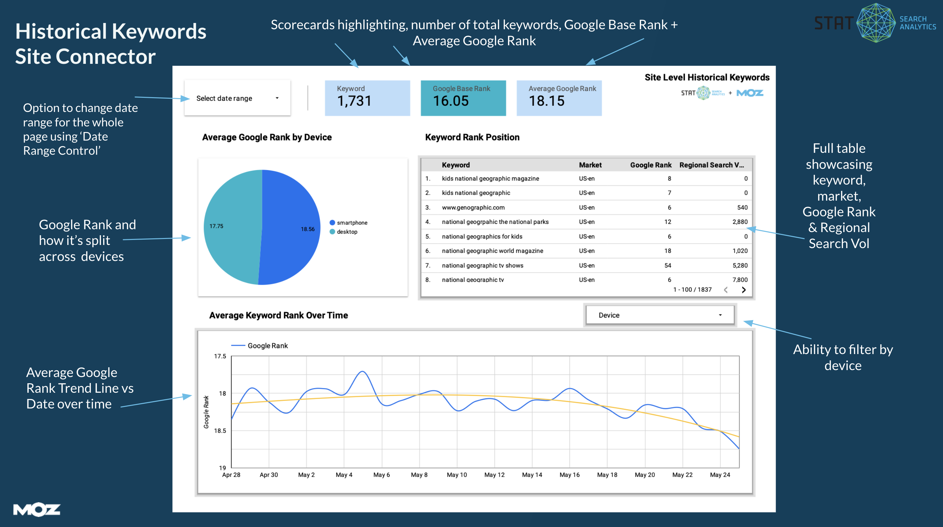
Task: Click the www.genographic.com row in the table
Action: point(473,207)
